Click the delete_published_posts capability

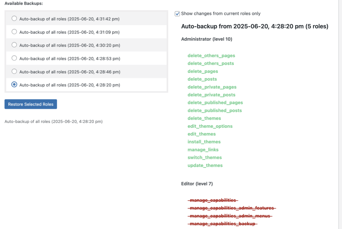(215, 110)
